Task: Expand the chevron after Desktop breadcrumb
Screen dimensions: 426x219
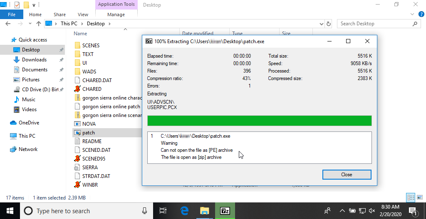Action: (x=109, y=24)
